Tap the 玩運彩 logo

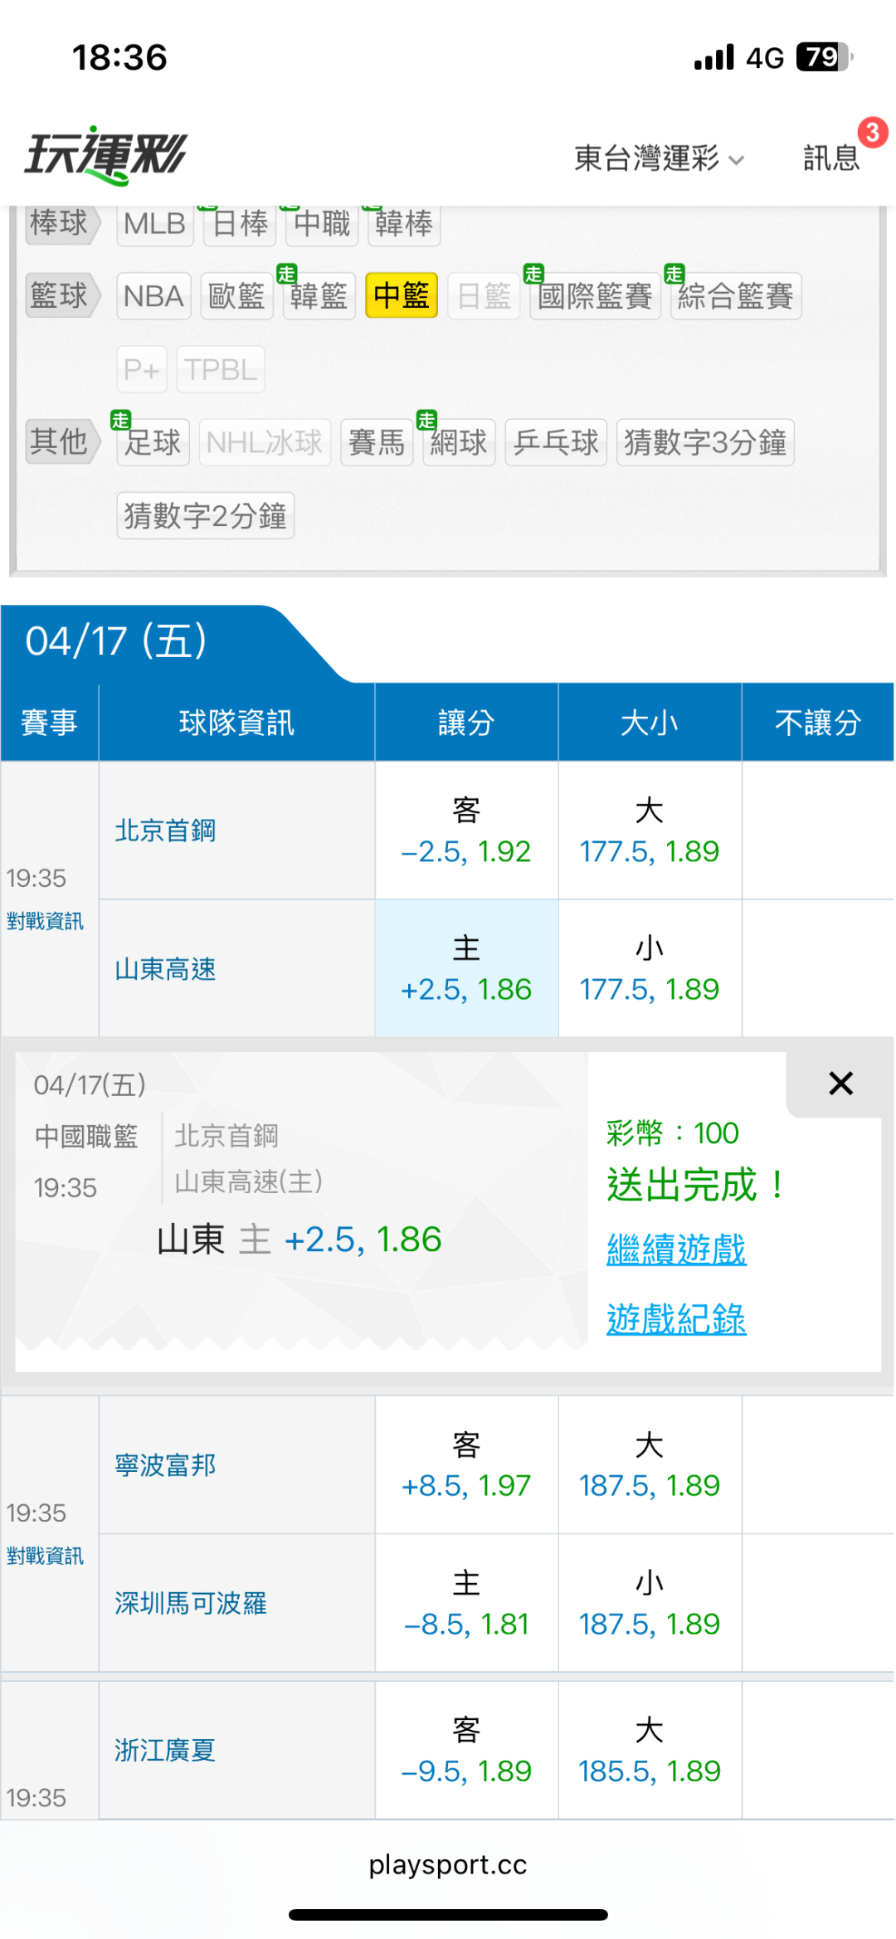click(x=106, y=155)
